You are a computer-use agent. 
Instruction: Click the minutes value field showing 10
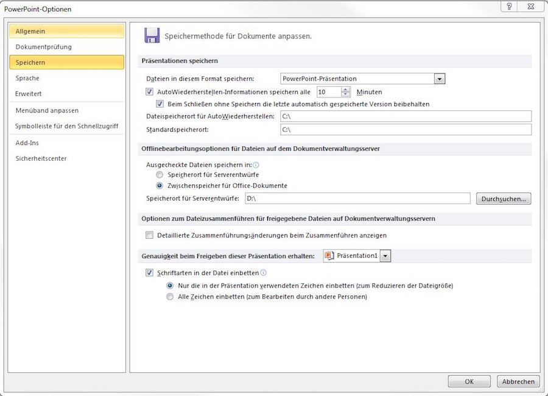tap(329, 91)
